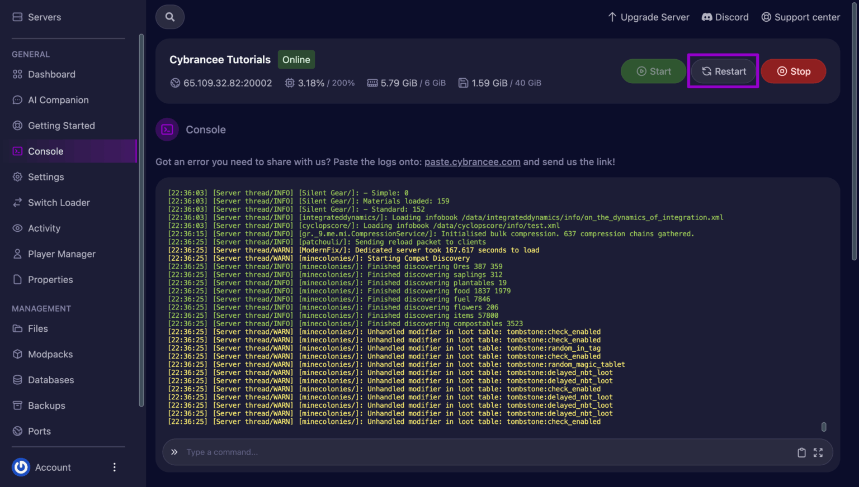Viewport: 859px width, 487px height.
Task: Click the red Stop button
Action: pos(794,71)
